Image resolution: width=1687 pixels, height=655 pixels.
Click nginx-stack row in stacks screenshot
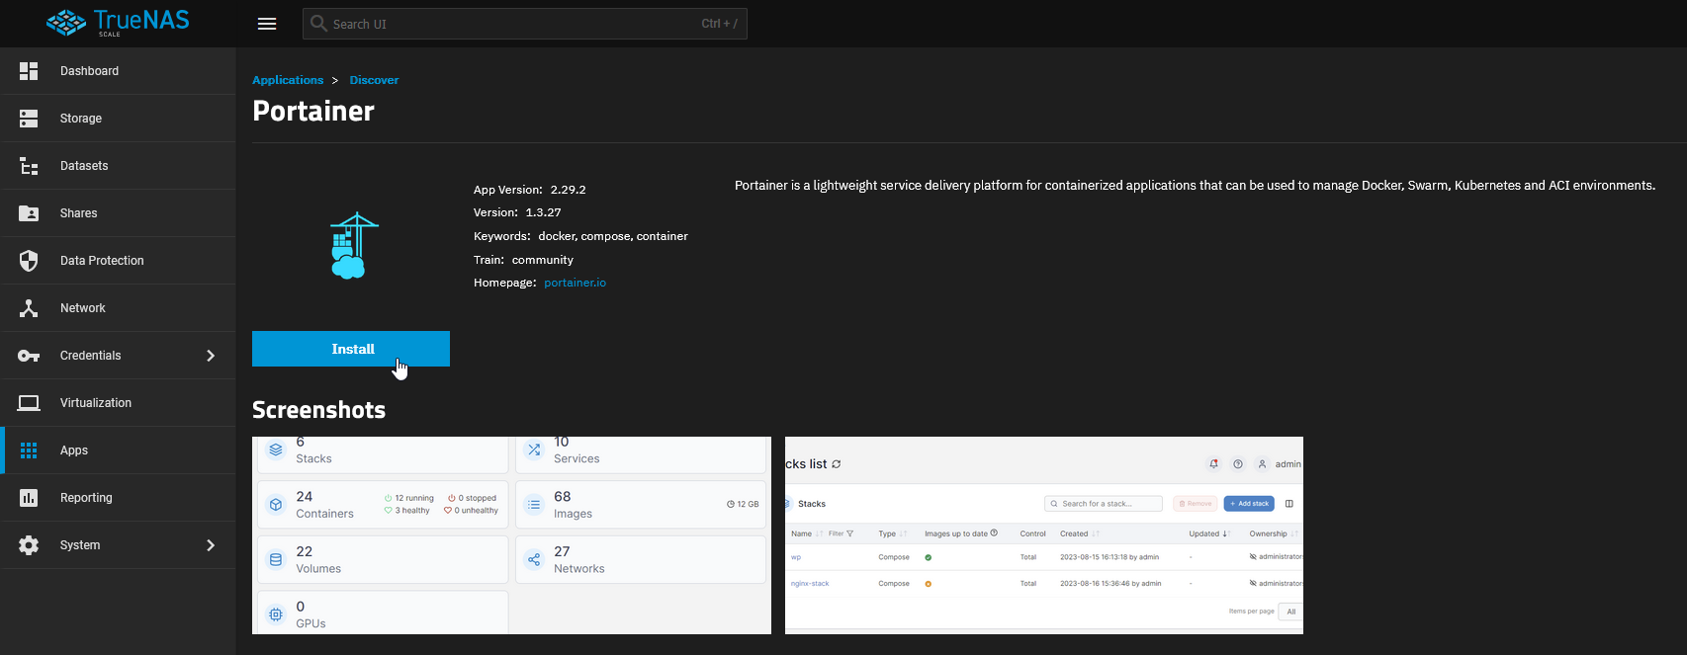coord(1044,584)
